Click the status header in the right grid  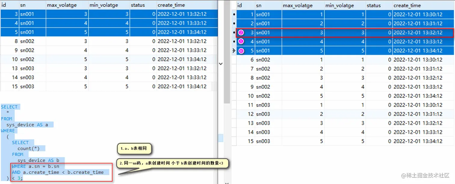click(x=379, y=5)
